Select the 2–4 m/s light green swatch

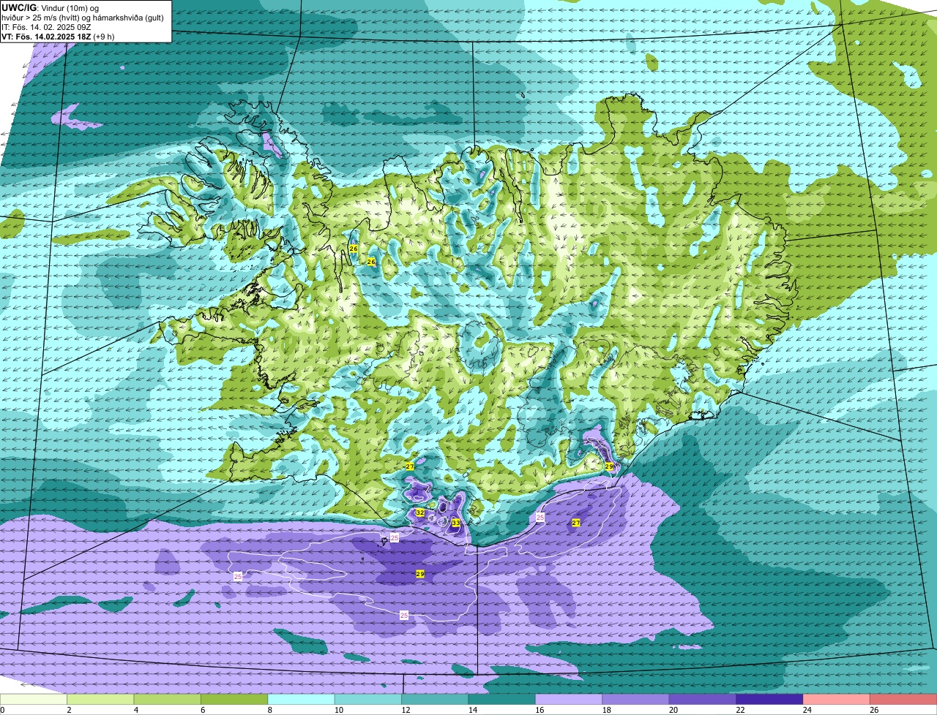(100, 700)
